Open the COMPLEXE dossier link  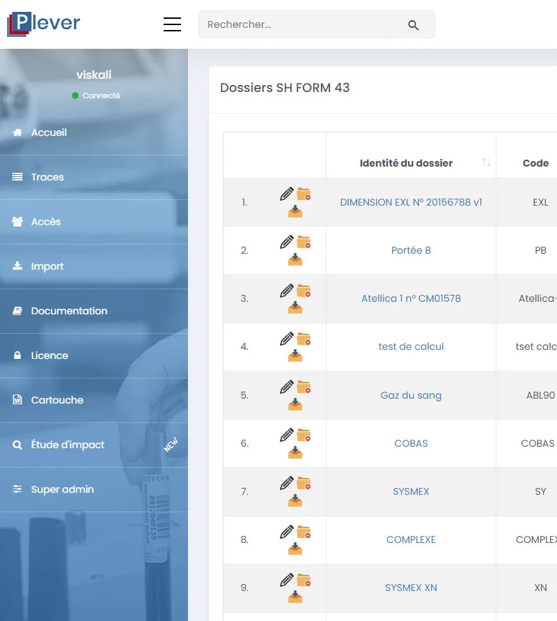point(411,539)
